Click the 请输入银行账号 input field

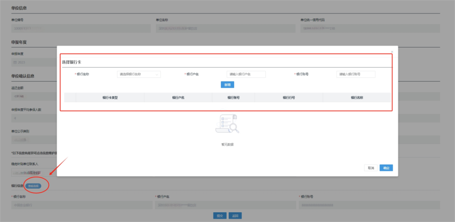[356, 74]
